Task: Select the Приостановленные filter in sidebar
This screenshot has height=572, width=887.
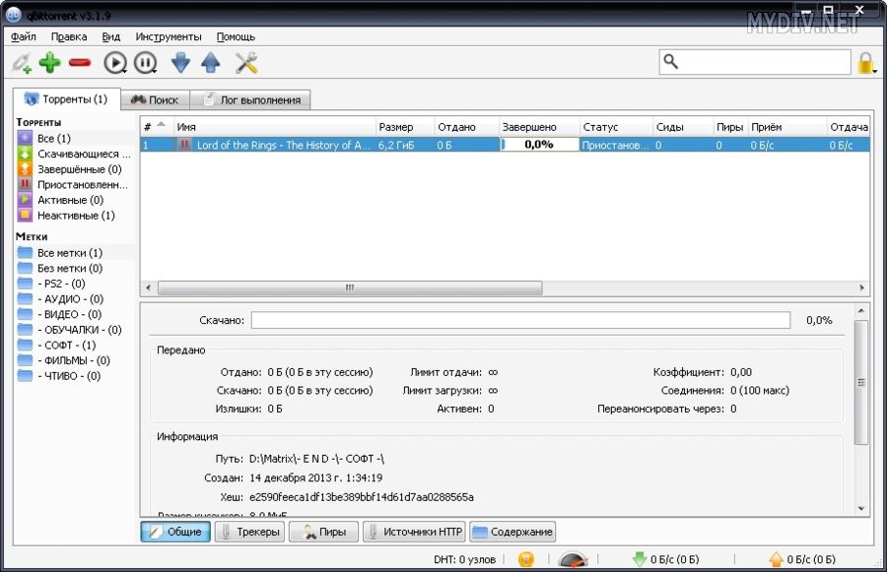Action: coord(82,184)
